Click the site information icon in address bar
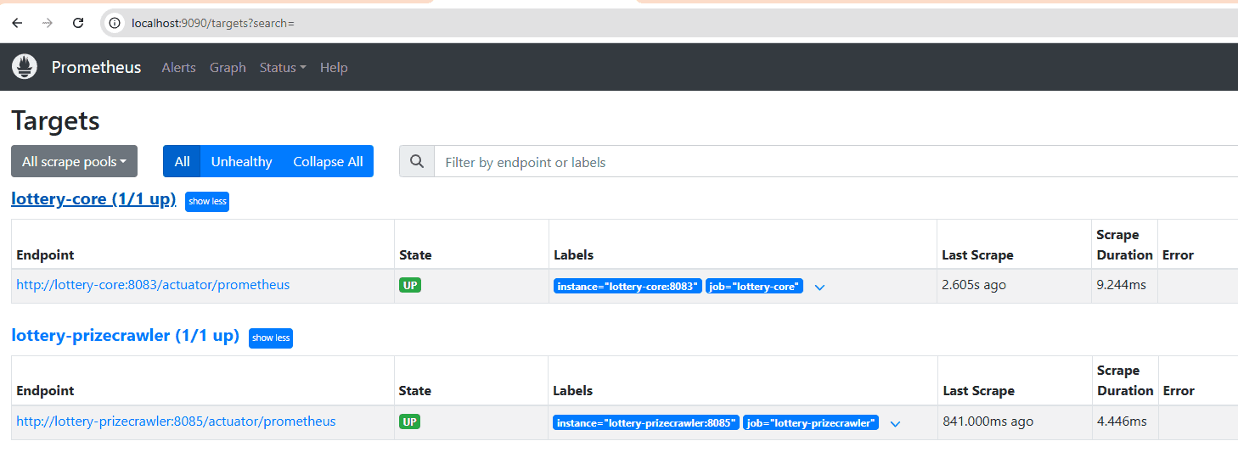1238x469 pixels. tap(115, 23)
